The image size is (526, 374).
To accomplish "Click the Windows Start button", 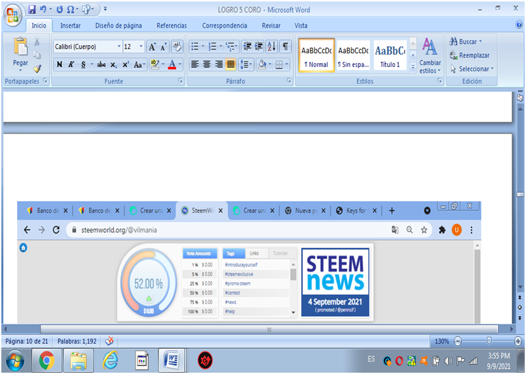I will 14,362.
